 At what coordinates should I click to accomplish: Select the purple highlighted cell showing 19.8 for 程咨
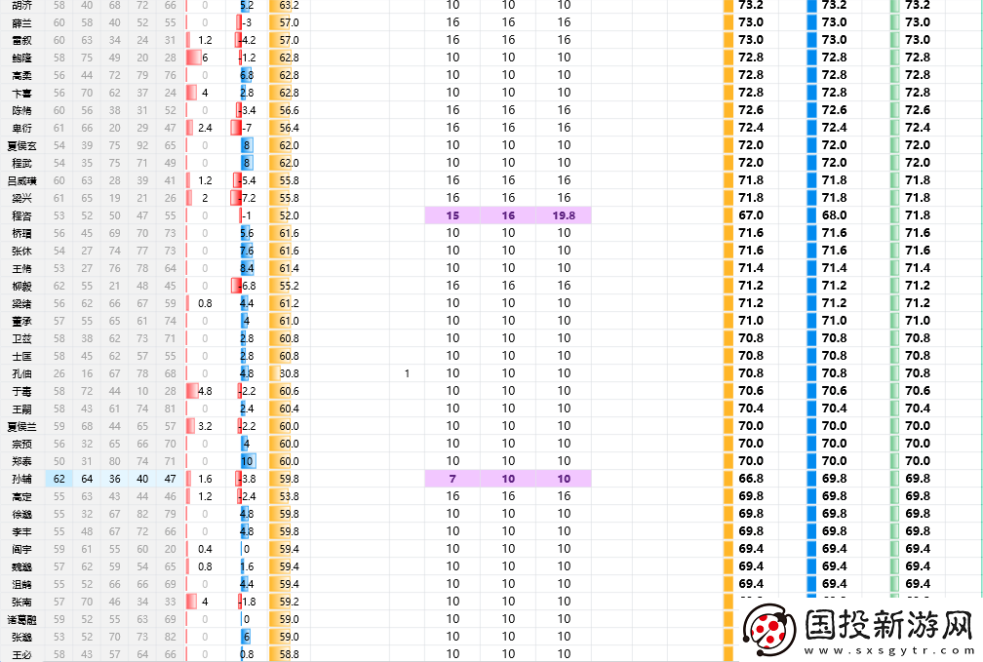[x=566, y=215]
